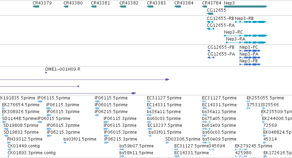Click the CG12655-PA protein glyph
Screen dimensions: 292x158
pos(211,58)
